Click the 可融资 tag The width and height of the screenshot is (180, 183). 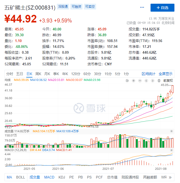[x=76, y=7]
